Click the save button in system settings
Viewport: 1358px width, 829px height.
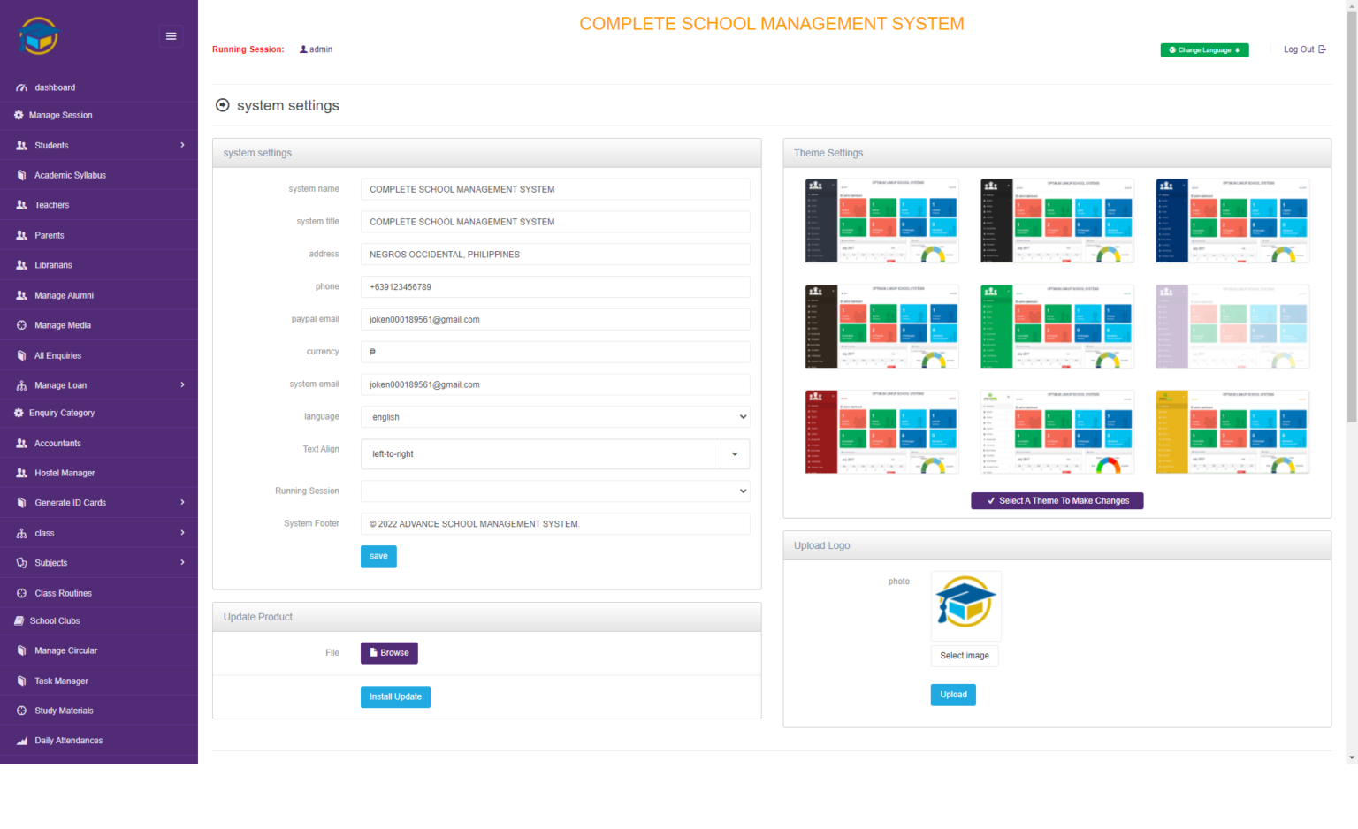378,556
